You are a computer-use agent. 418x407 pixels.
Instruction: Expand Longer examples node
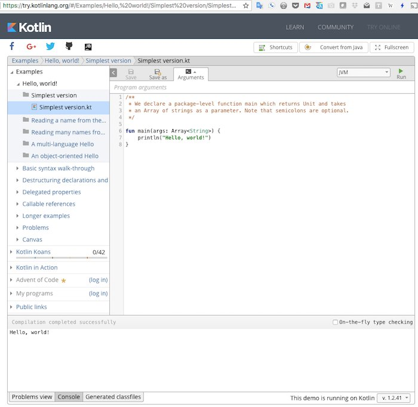point(17,215)
